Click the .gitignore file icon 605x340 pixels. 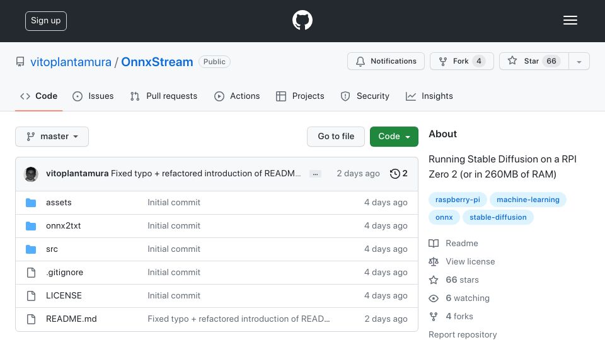(31, 273)
